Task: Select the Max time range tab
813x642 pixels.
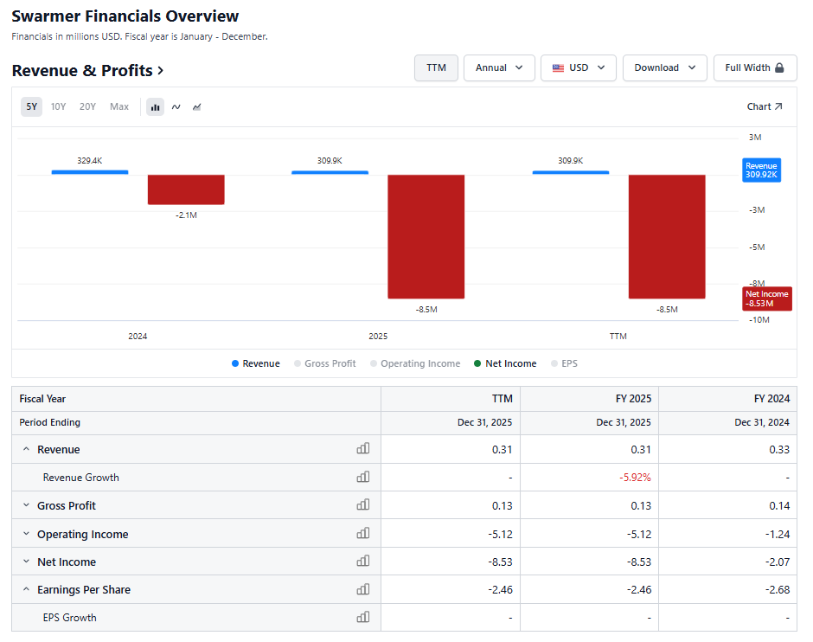Action: [x=119, y=106]
